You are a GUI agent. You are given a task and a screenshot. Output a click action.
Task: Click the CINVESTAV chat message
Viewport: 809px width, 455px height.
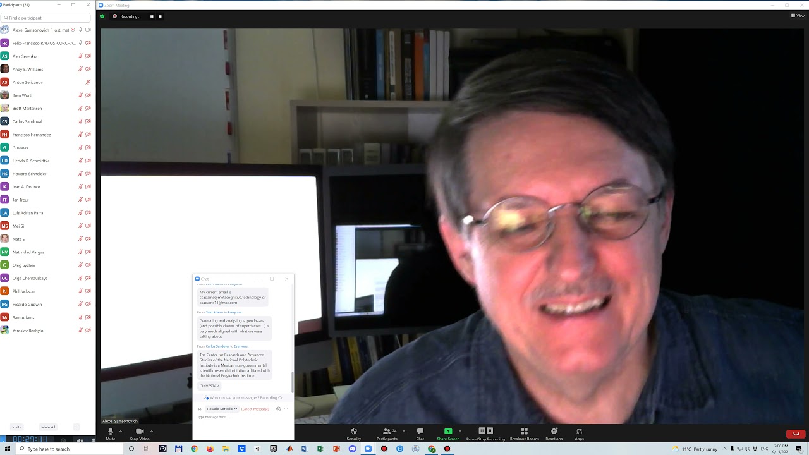tap(210, 386)
